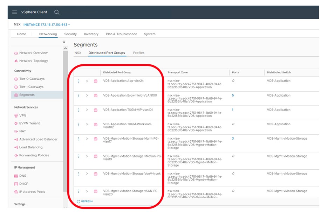The image size is (328, 212).
Task: Click segment icon beside VDS-Application.TKGM-VIP-vlan101
Action: (x=95, y=110)
